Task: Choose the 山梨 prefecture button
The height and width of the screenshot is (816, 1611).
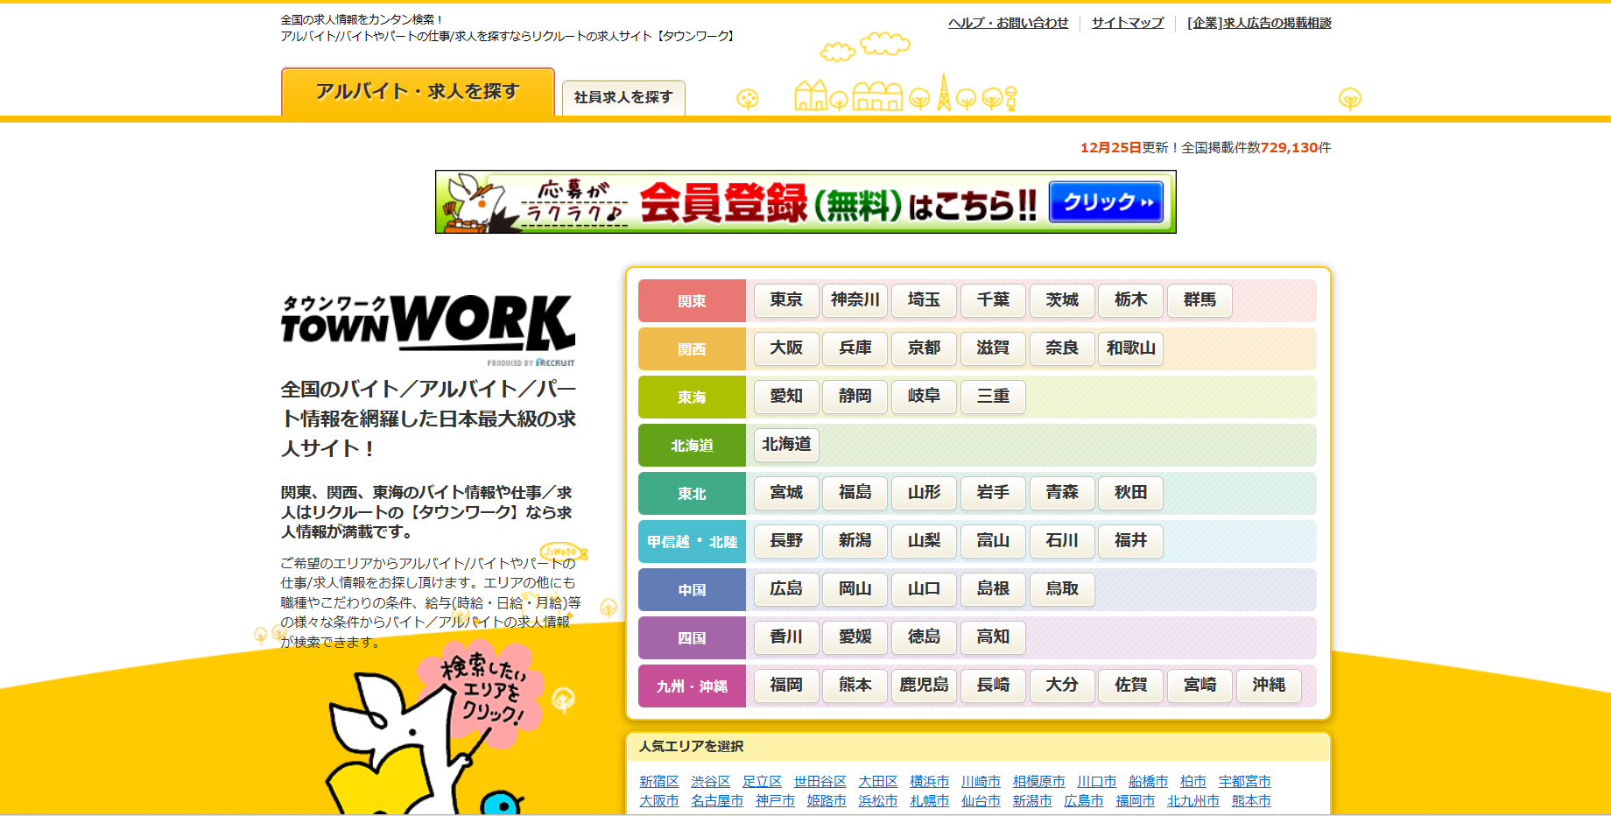Action: [x=925, y=541]
